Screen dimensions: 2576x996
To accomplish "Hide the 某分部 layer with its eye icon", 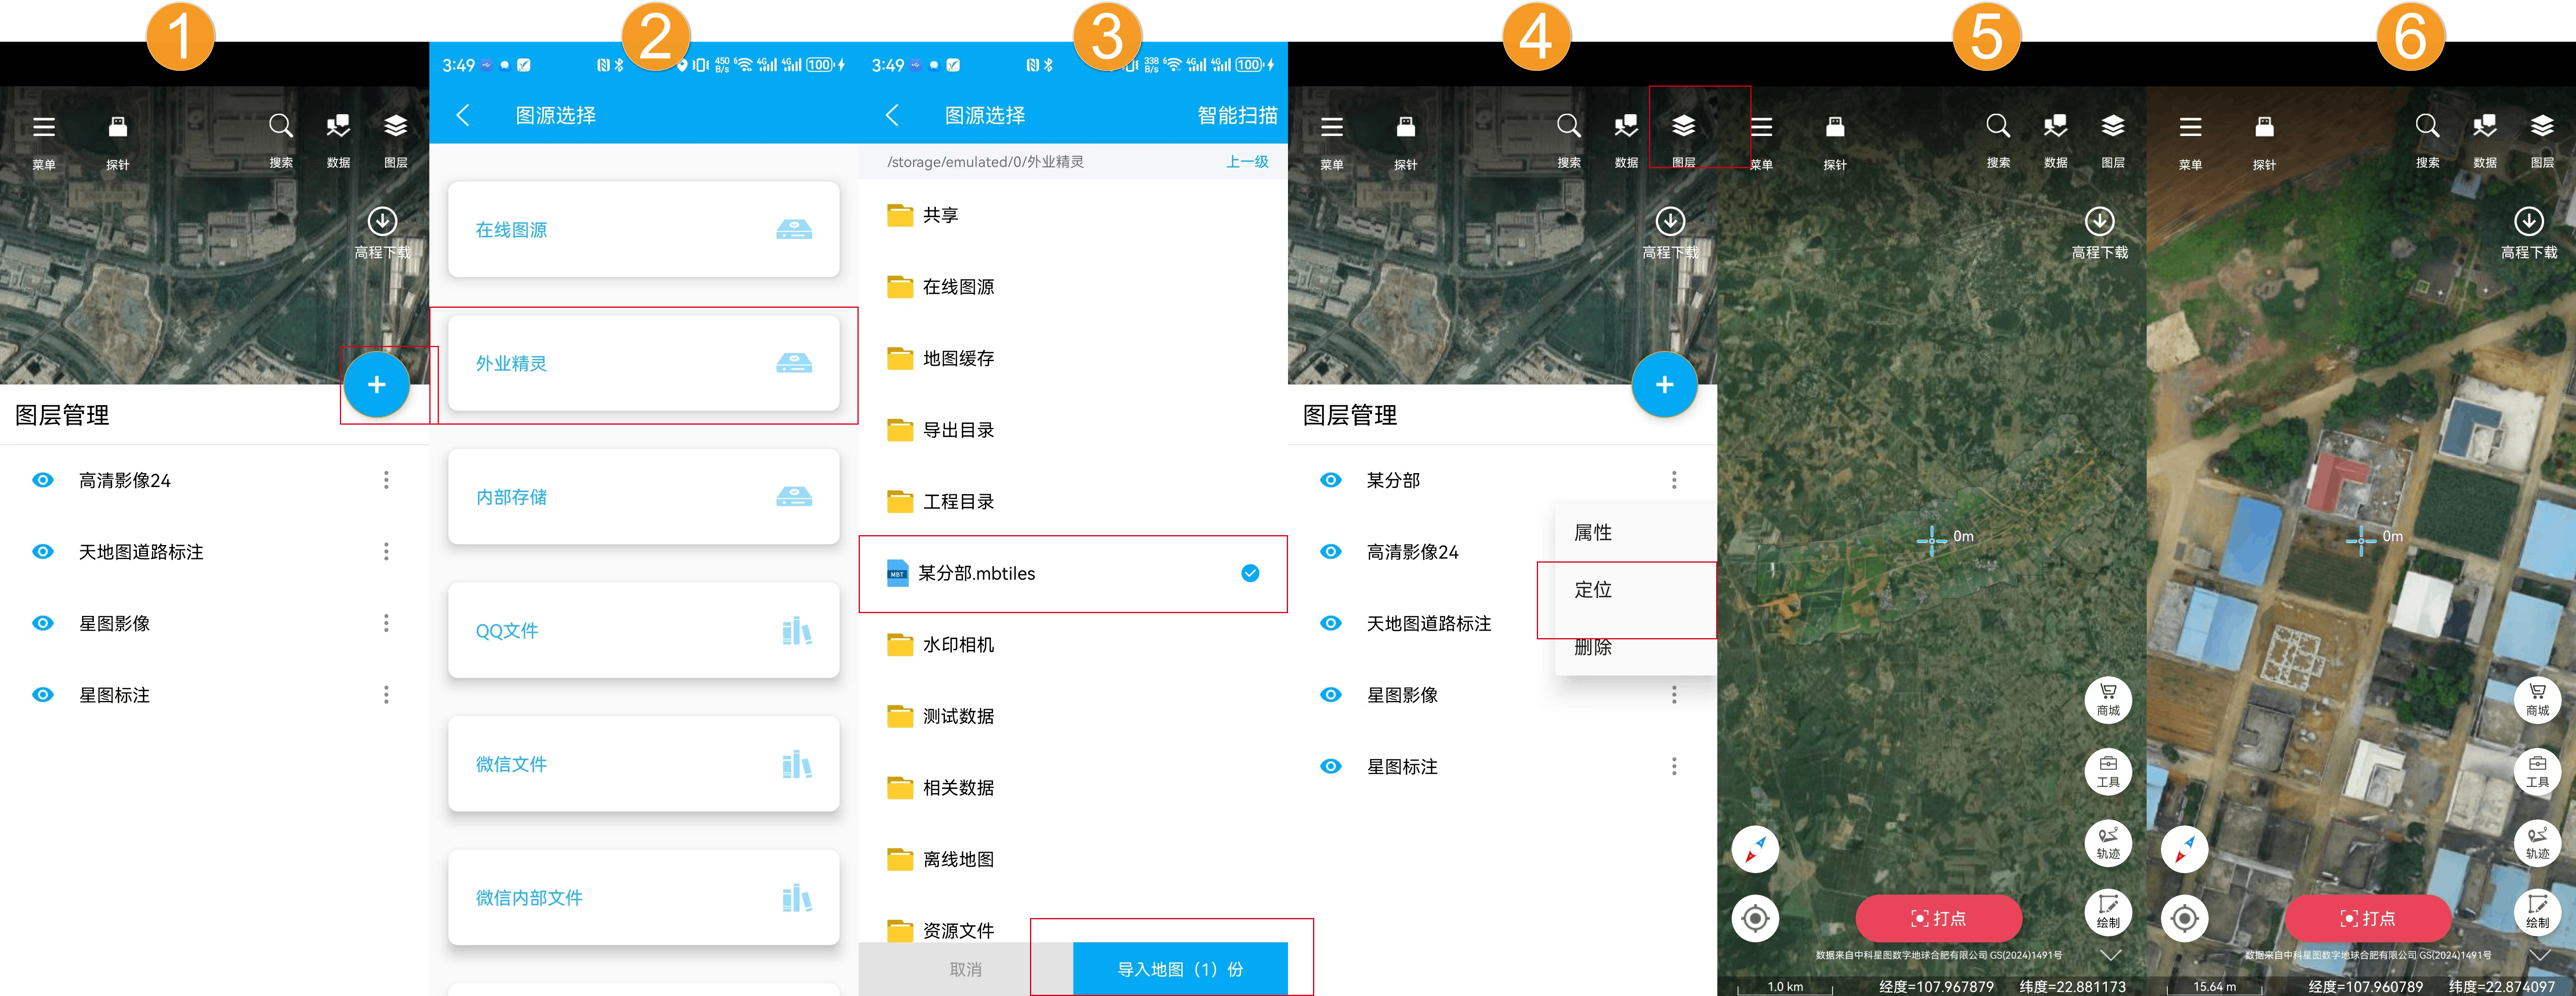I will tap(1330, 480).
